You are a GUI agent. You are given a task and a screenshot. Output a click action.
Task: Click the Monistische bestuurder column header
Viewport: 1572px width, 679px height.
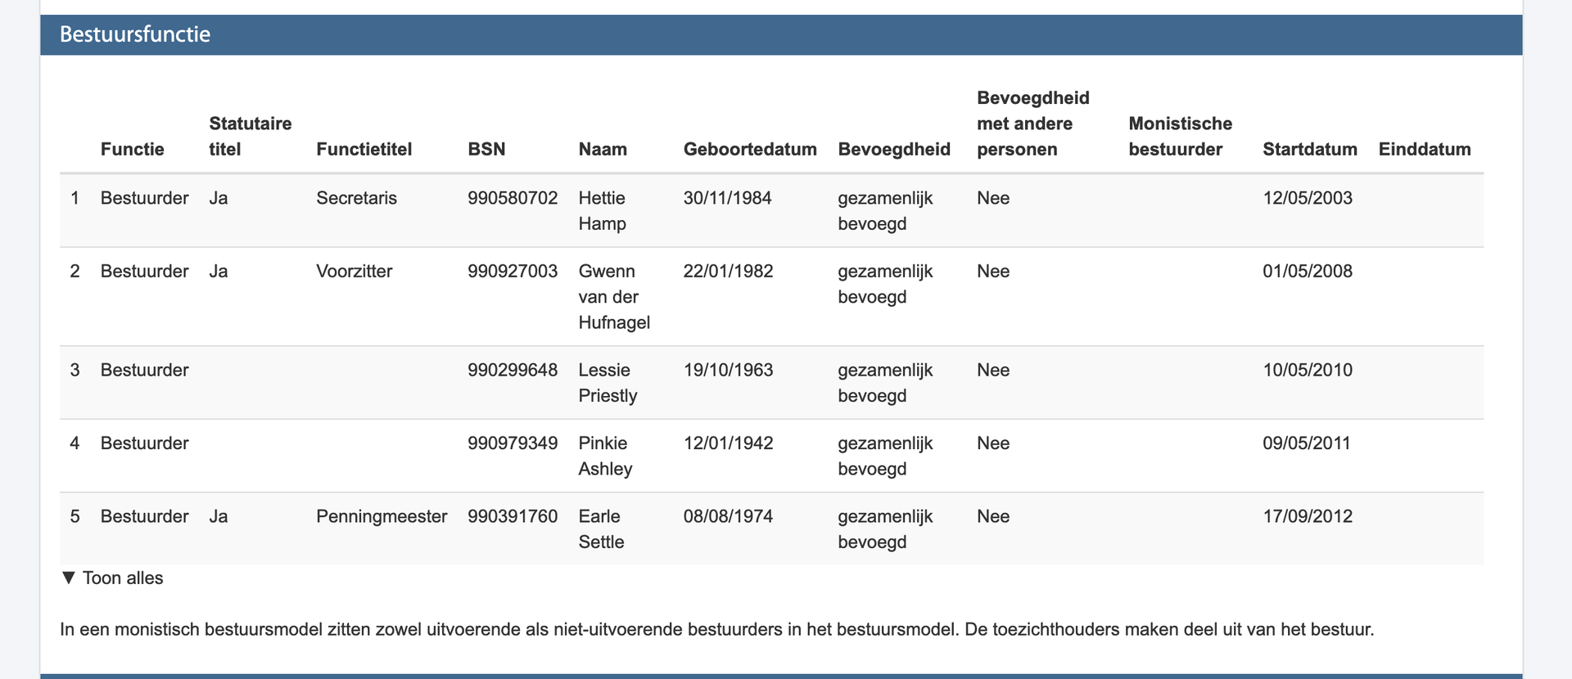[1180, 136]
